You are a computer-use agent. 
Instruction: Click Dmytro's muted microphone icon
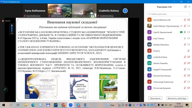click(x=188, y=51)
